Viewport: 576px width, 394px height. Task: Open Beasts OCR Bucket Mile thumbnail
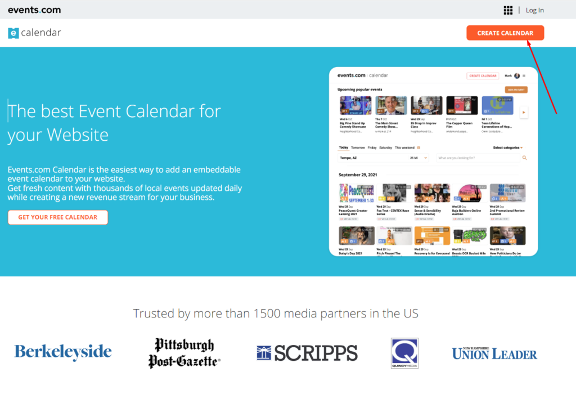(x=470, y=236)
